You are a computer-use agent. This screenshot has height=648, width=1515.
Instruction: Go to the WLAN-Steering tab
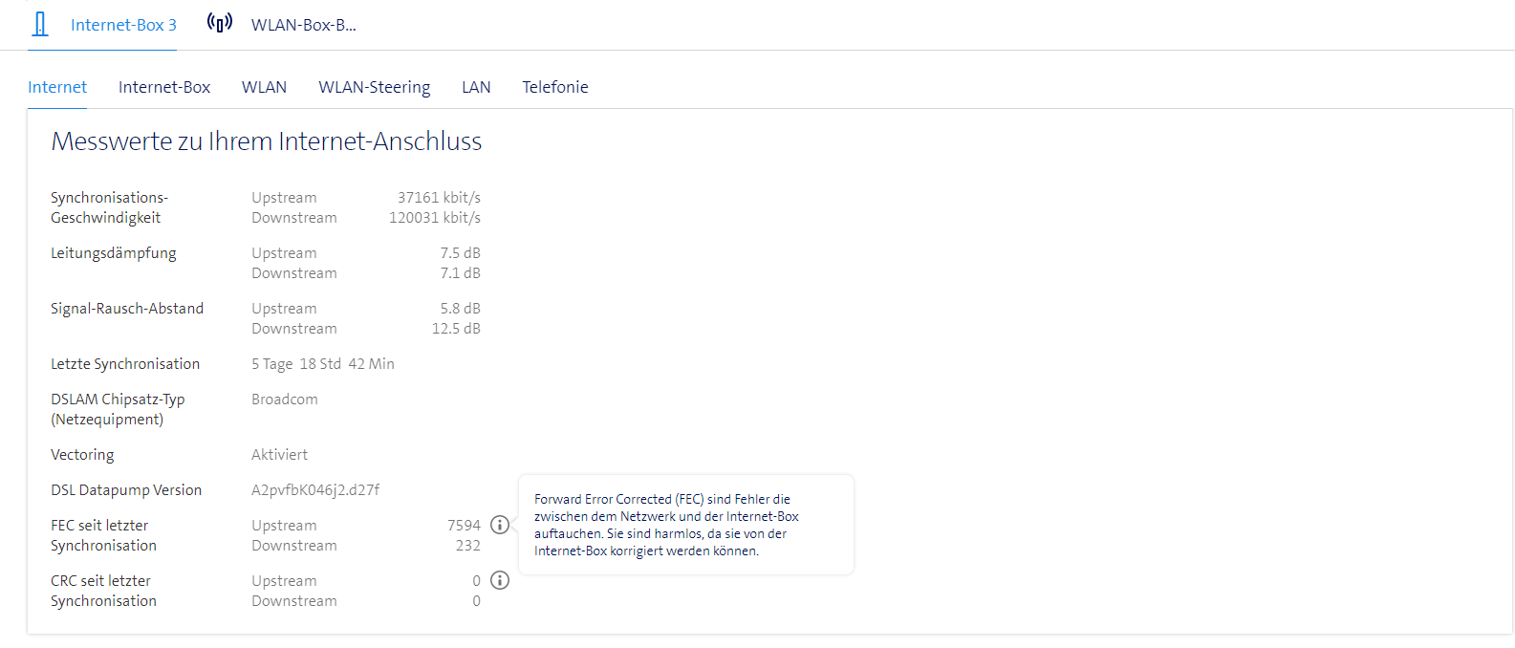374,87
